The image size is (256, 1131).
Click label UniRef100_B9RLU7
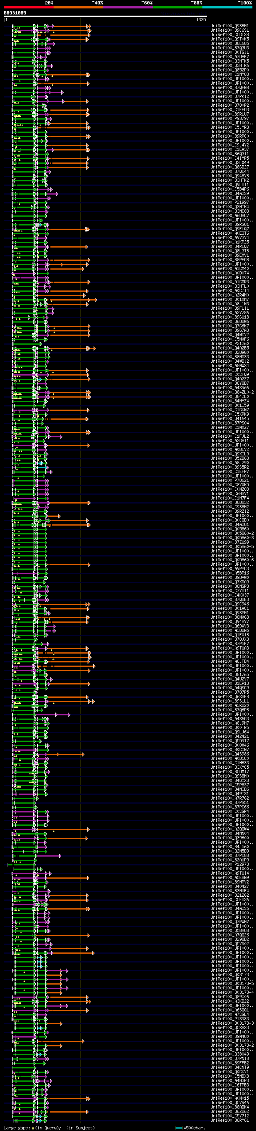click(230, 114)
